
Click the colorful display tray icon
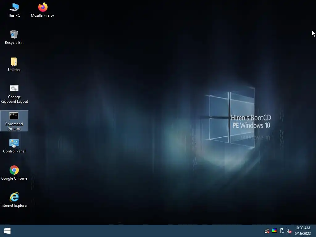tap(274, 231)
